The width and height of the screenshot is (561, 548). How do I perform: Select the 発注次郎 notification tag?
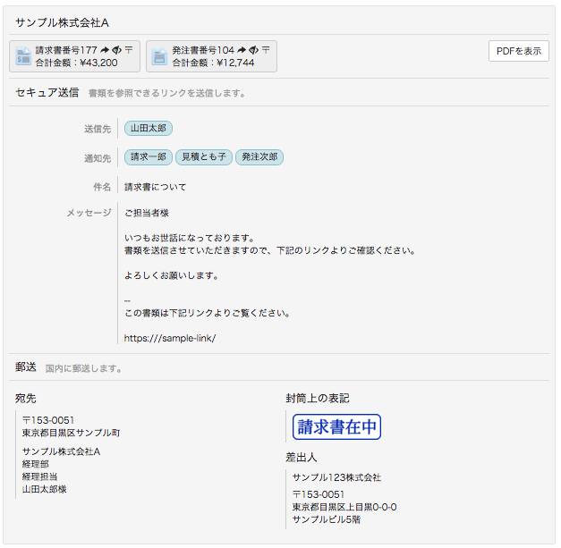pyautogui.click(x=259, y=157)
